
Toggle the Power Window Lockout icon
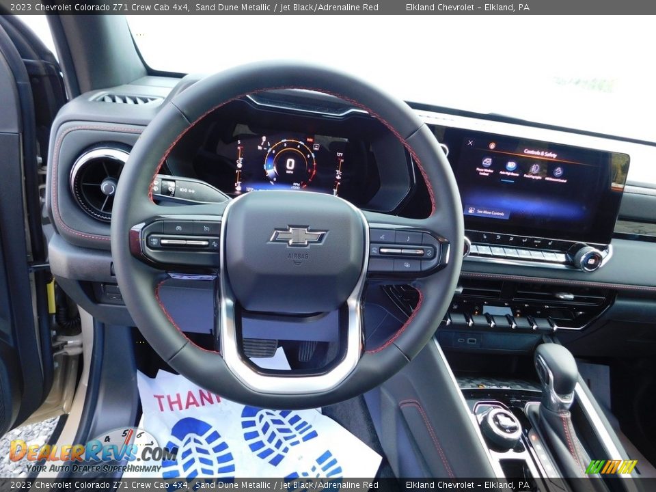click(x=487, y=163)
